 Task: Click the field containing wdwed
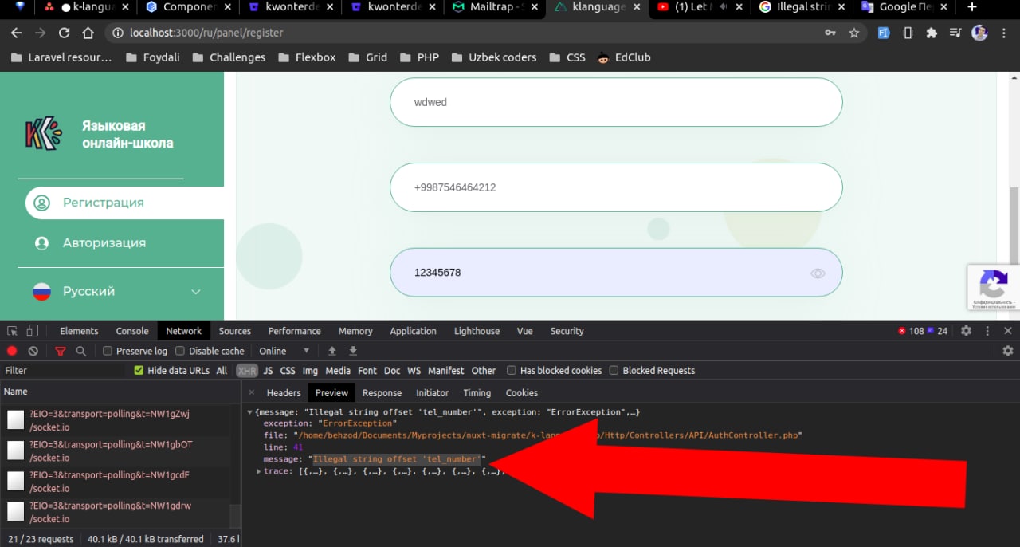tap(616, 102)
